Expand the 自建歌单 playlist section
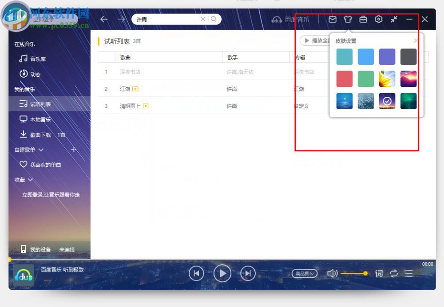Screen dimensions: 444x307 click(41, 150)
